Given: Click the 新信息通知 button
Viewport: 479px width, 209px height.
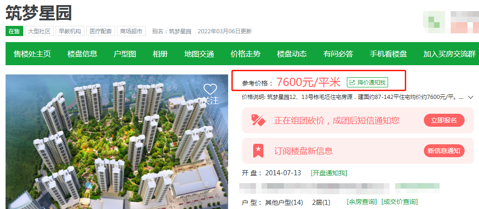Looking at the screenshot, I should click(444, 151).
